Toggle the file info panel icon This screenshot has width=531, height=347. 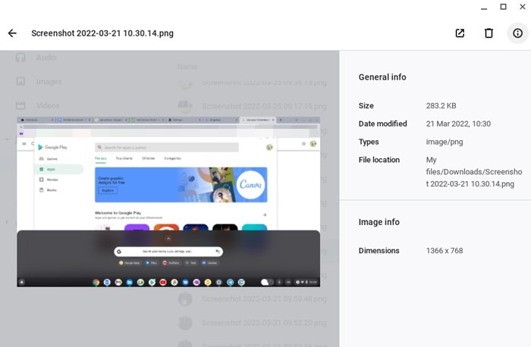click(517, 33)
